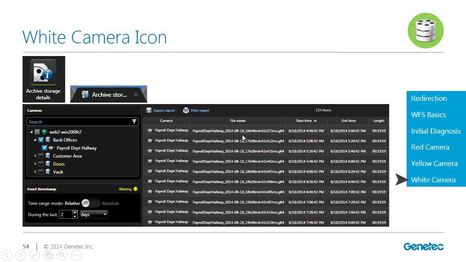Sort by the Start time column header

pos(306,121)
